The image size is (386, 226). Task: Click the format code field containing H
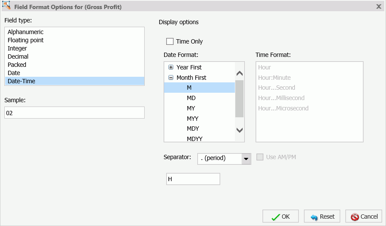coord(193,179)
